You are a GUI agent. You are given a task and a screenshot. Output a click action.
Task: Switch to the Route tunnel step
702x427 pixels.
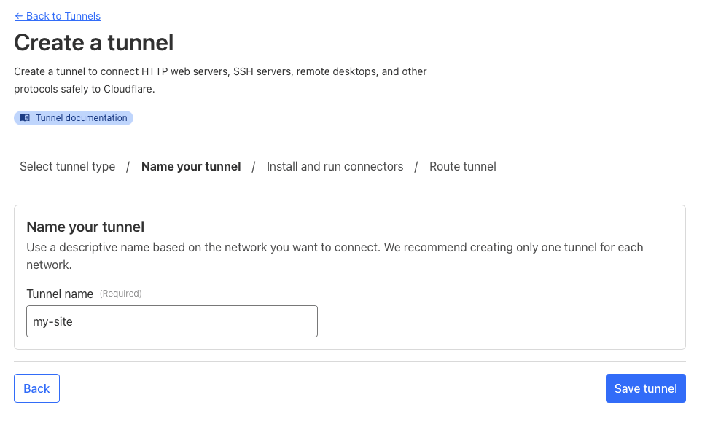coord(462,166)
